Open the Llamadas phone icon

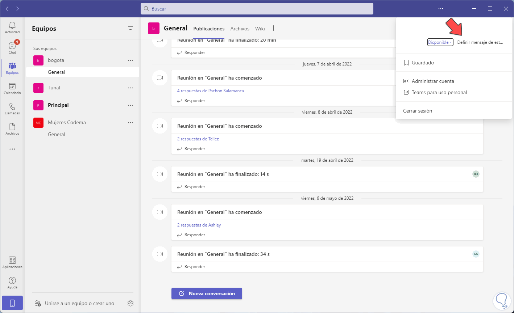pos(12,109)
